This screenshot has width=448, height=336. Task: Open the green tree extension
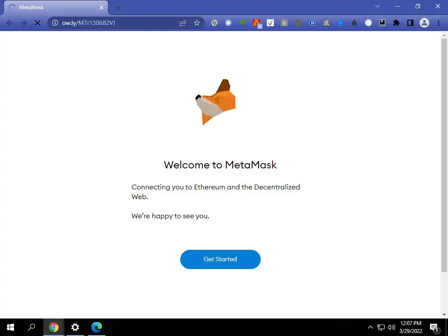[x=242, y=23]
